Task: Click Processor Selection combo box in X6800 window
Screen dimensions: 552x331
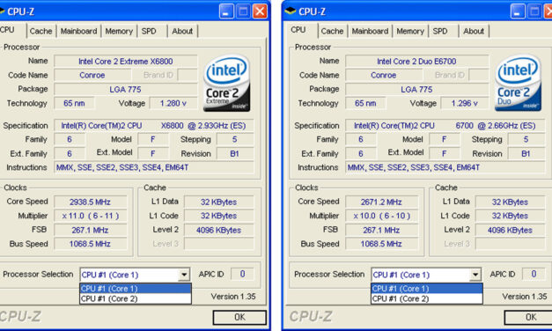Action: point(135,275)
